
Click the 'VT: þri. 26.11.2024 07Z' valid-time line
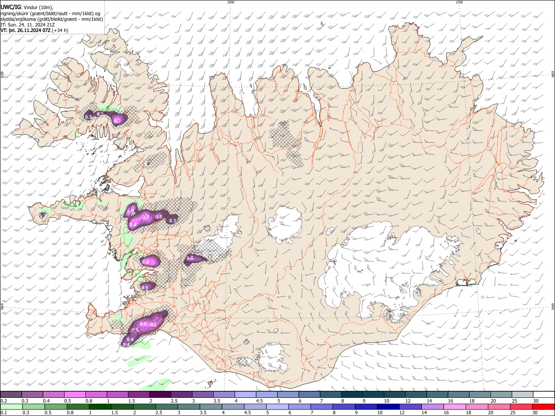tap(26, 31)
